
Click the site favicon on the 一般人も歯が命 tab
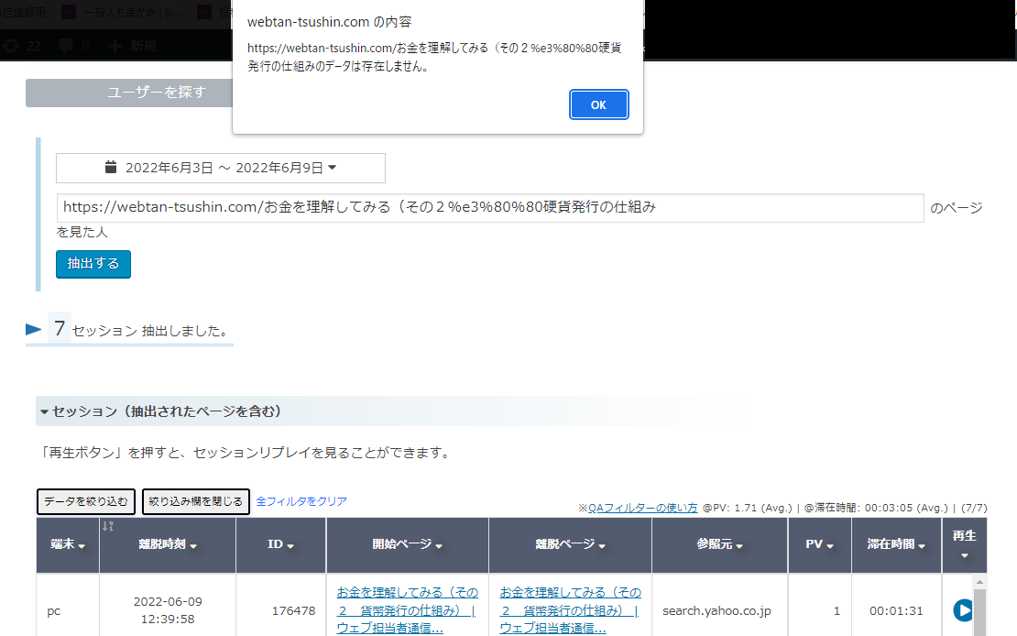pos(69,12)
